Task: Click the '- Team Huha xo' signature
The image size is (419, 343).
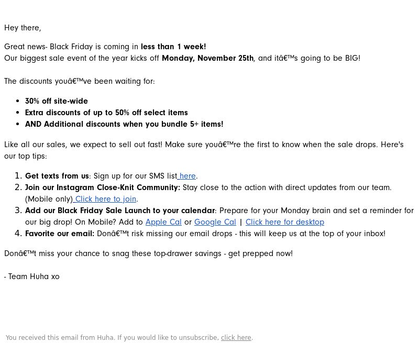Action: point(32,276)
